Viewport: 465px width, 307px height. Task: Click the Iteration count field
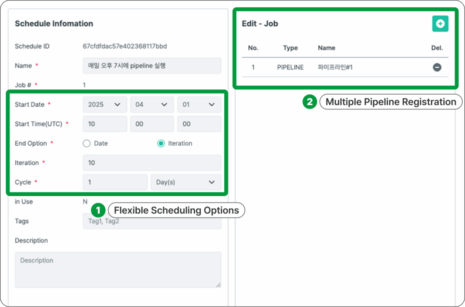click(x=152, y=163)
